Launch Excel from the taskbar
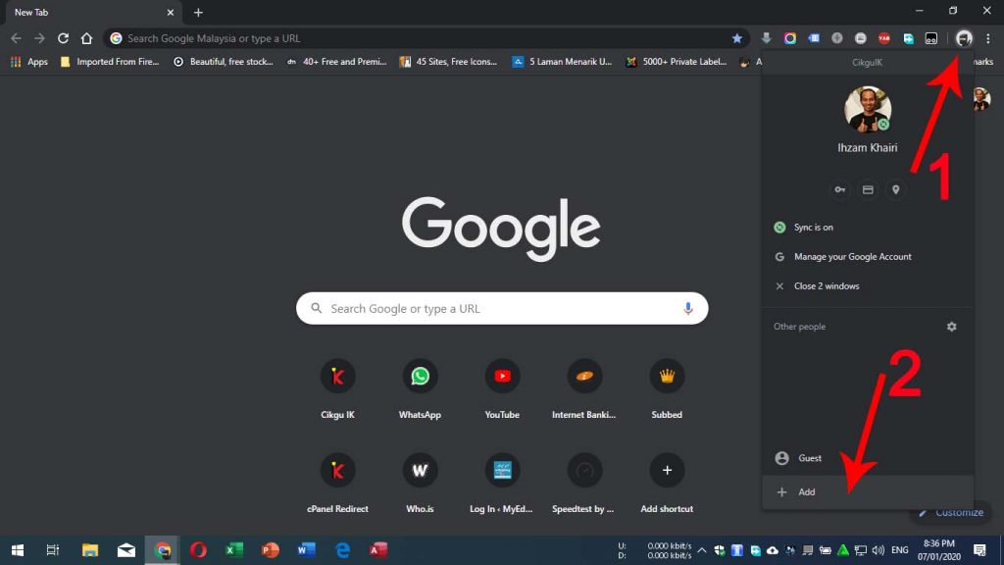This screenshot has height=565, width=1004. [233, 549]
